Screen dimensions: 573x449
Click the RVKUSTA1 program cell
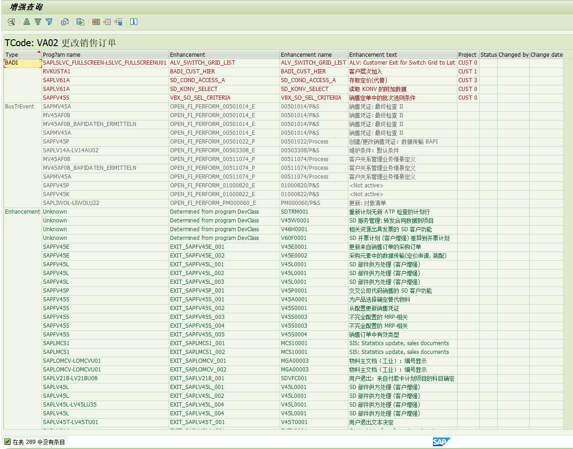(x=105, y=72)
